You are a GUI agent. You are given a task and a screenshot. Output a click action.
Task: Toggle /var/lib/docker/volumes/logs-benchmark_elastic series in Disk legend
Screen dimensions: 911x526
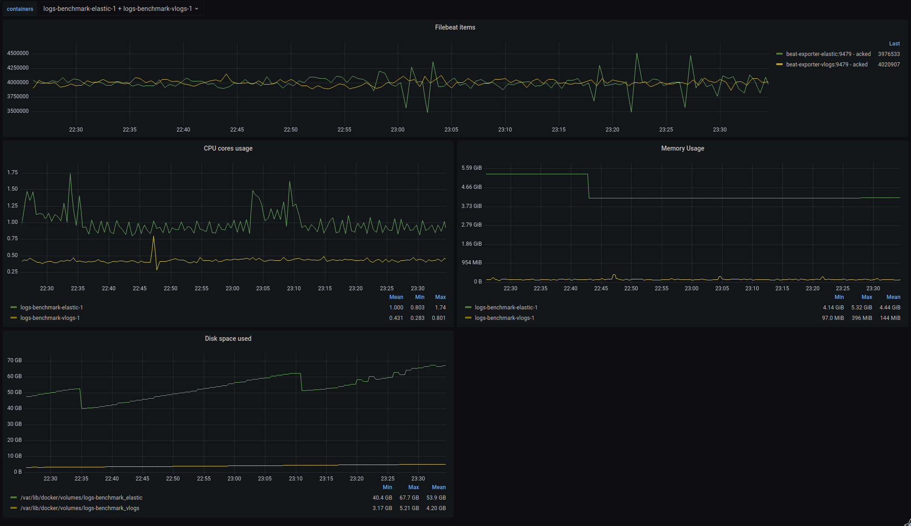81,498
